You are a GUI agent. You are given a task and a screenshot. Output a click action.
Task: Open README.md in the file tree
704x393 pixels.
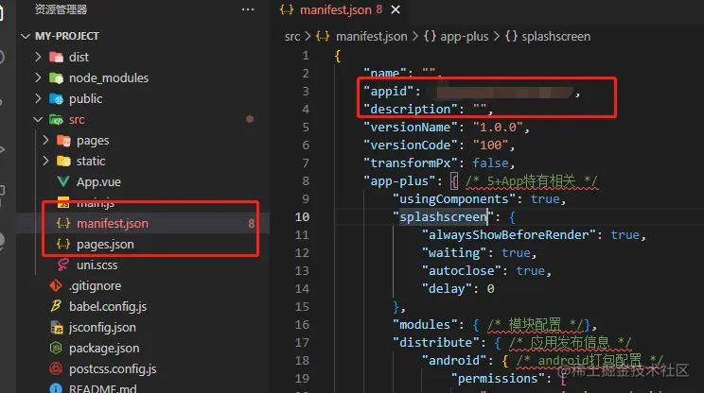[x=103, y=388]
